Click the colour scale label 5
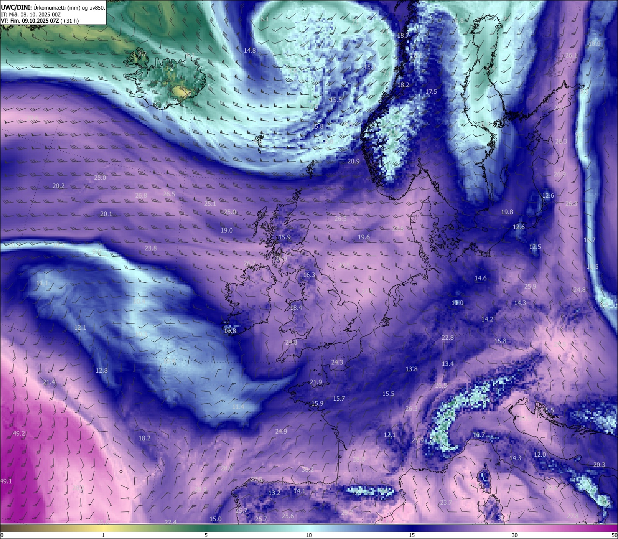The width and height of the screenshot is (618, 539). [x=206, y=535]
